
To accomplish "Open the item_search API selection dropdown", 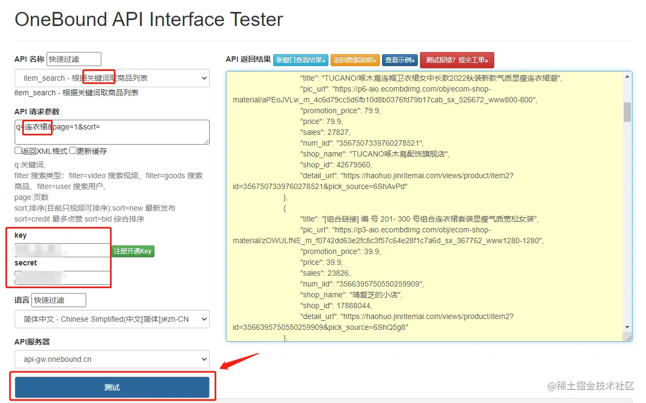I will click(112, 78).
